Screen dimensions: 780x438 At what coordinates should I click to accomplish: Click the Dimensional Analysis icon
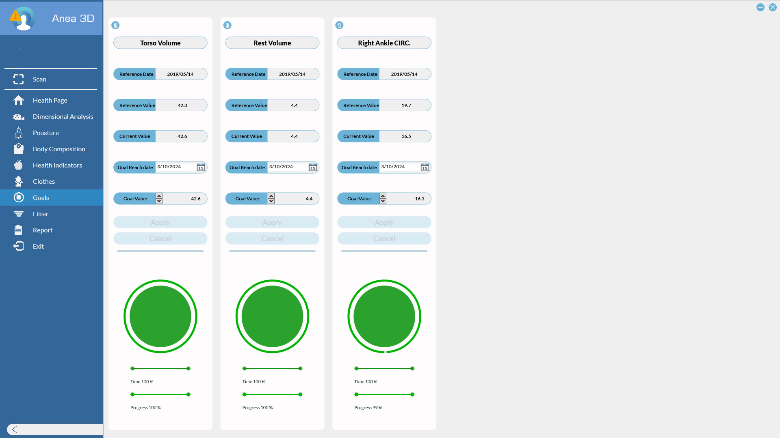point(18,117)
